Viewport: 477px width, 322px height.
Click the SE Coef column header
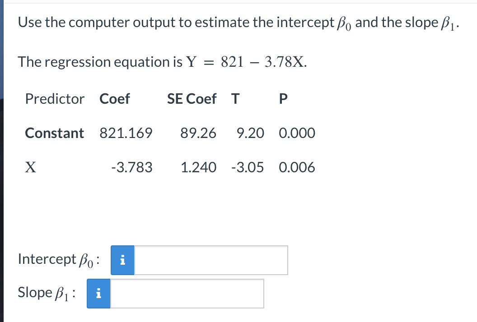(192, 99)
